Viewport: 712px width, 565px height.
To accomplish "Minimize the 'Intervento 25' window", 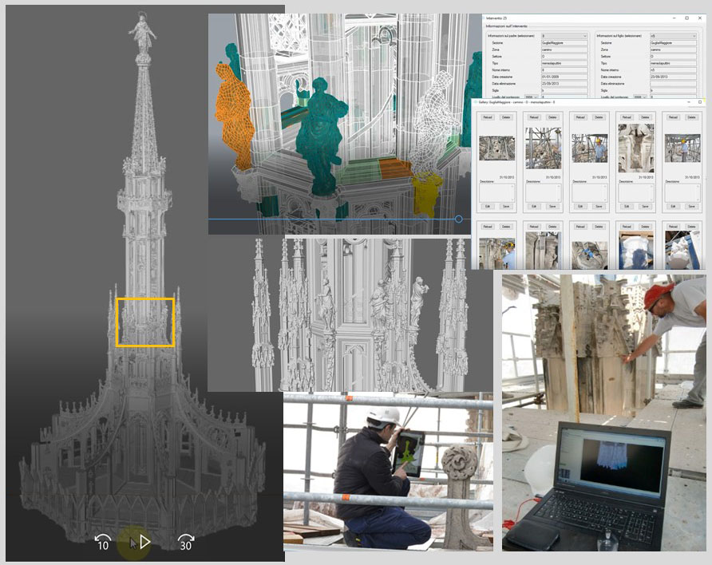I will point(674,18).
